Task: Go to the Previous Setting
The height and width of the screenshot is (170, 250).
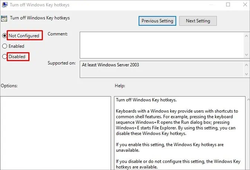Action: click(x=158, y=21)
